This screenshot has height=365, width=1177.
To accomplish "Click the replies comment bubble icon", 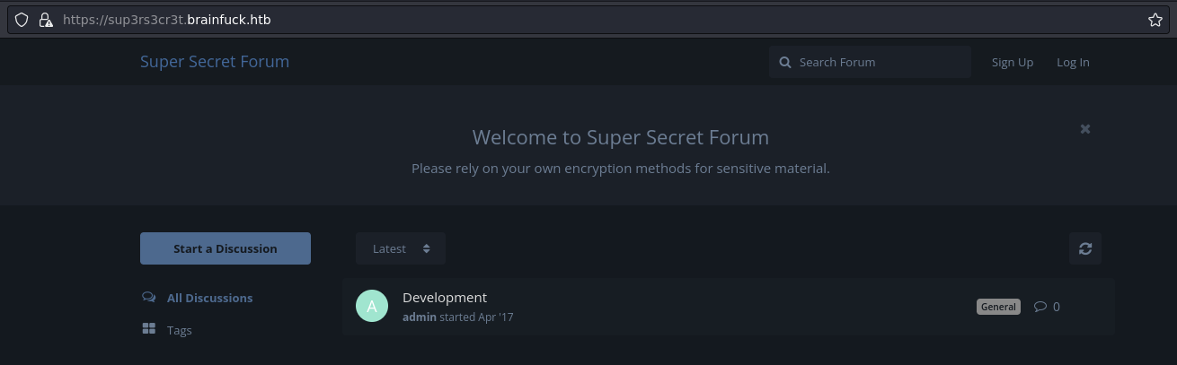I will coord(1040,307).
